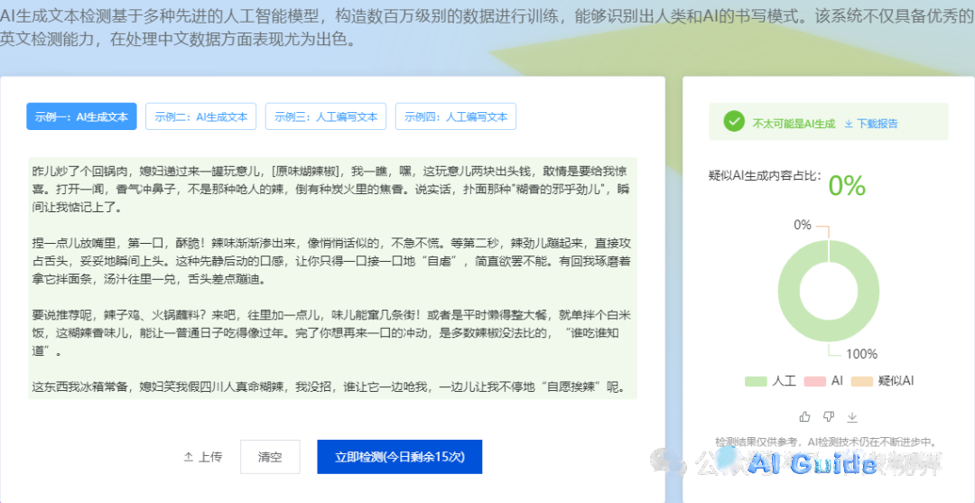The width and height of the screenshot is (975, 503).
Task: Click the 0% result percentage
Action: click(847, 185)
